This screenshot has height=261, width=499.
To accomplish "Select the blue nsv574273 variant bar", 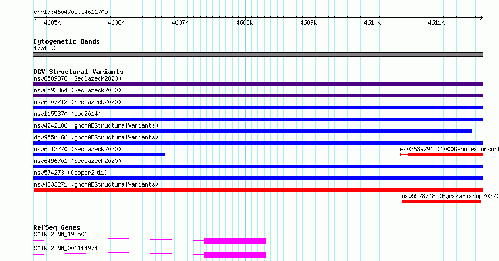I will pyautogui.click(x=258, y=178).
